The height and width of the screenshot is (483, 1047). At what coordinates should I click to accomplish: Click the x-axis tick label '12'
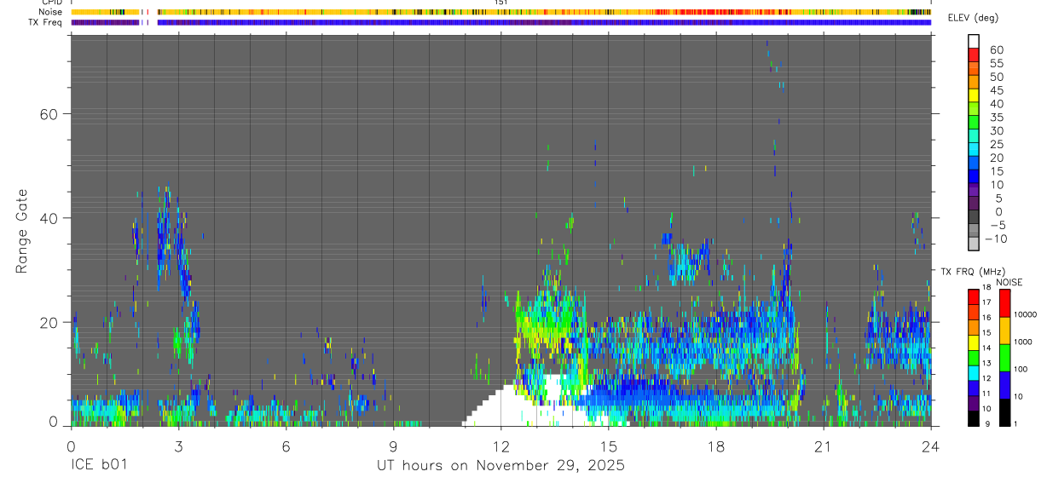click(x=501, y=446)
